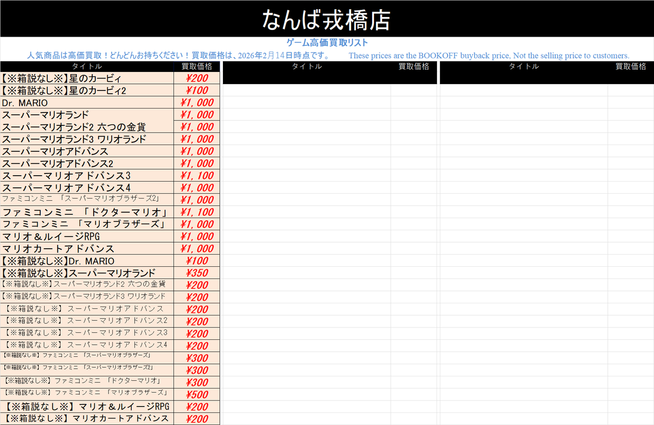Click the Japanese note mentioning 2026年2月14日時点

178,55
